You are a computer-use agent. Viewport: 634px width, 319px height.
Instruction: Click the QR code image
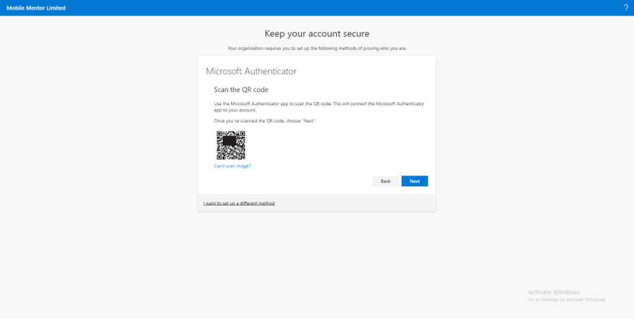(231, 145)
